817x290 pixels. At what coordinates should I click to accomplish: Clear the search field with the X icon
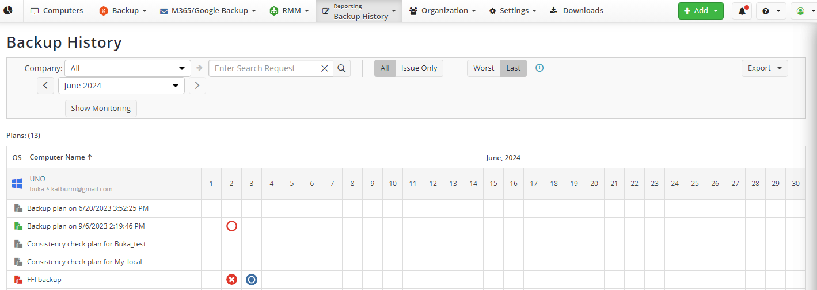(x=325, y=68)
